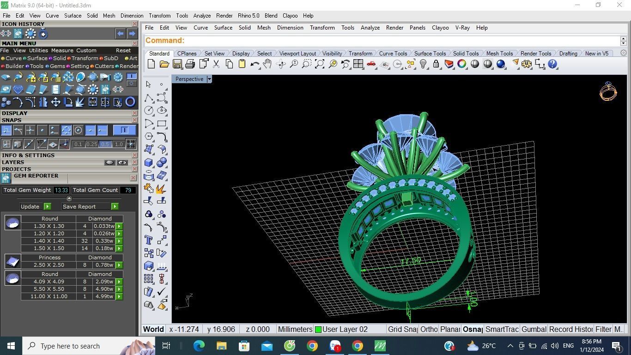Switch to the Drafting tab
The height and width of the screenshot is (355, 631).
click(x=568, y=54)
